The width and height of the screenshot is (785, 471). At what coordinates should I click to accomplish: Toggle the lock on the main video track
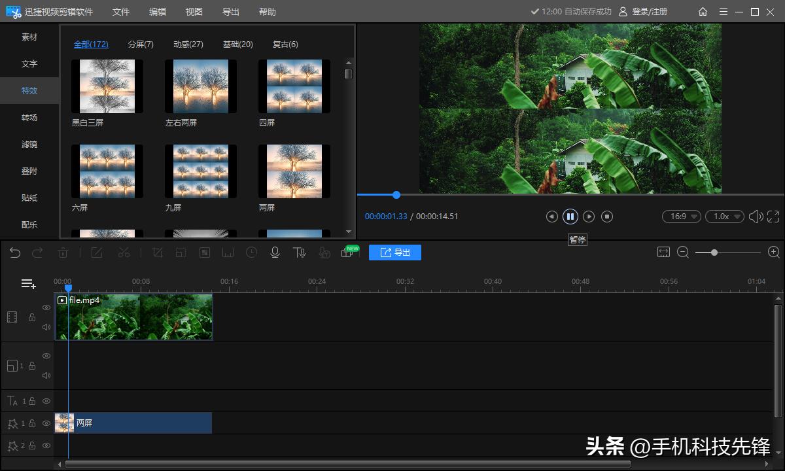point(31,317)
